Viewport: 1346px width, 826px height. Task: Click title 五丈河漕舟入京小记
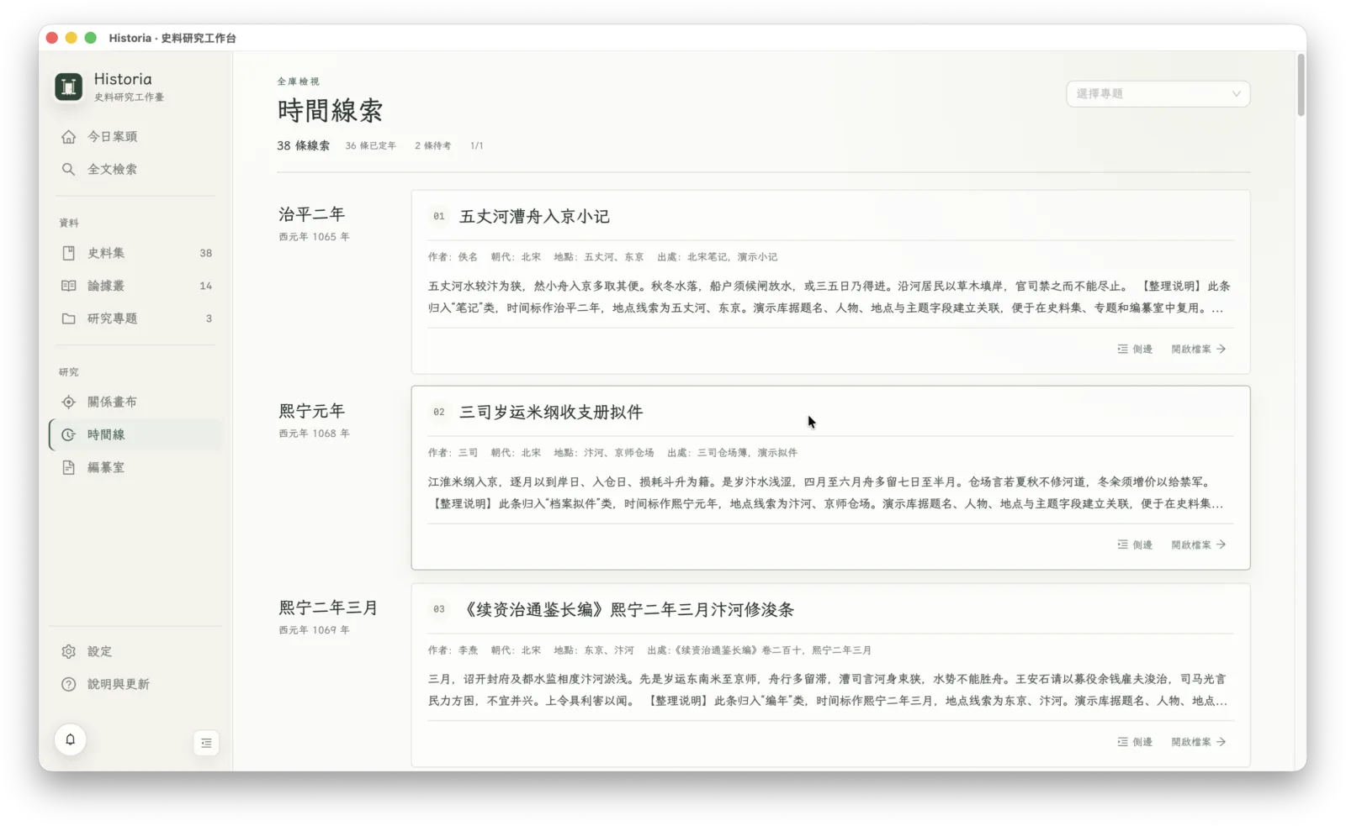(534, 217)
